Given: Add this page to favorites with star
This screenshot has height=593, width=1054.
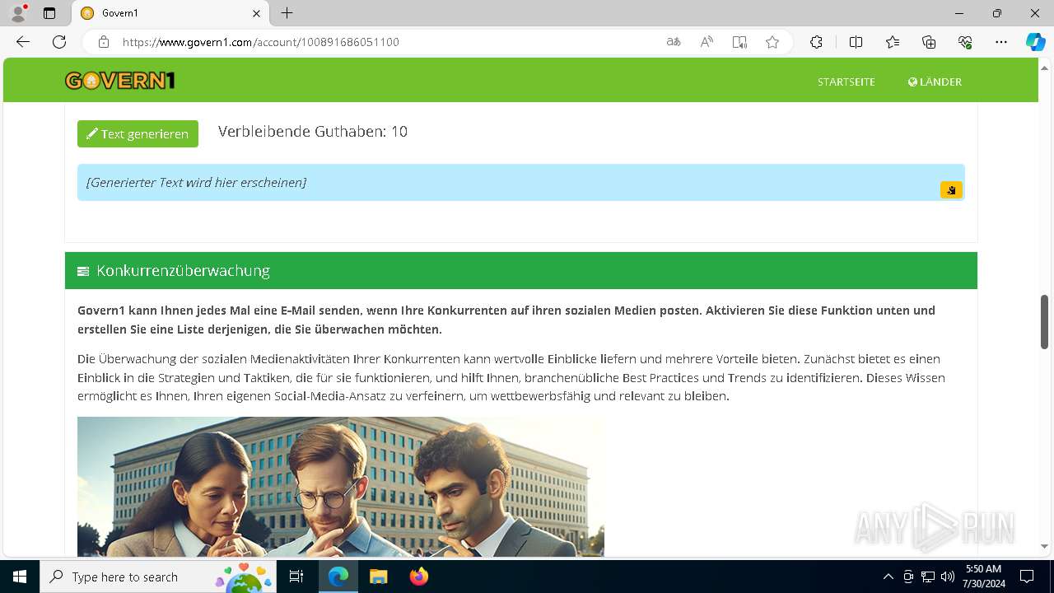Looking at the screenshot, I should (772, 42).
